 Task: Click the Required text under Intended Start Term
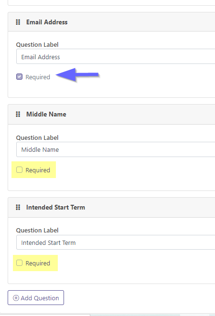(x=38, y=263)
